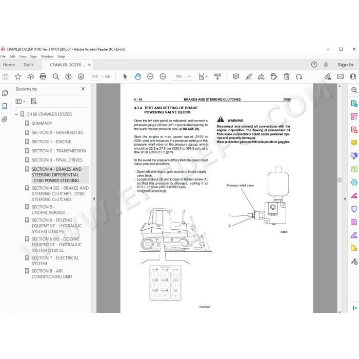Click the scrolling mode toolbar icon

[217, 76]
